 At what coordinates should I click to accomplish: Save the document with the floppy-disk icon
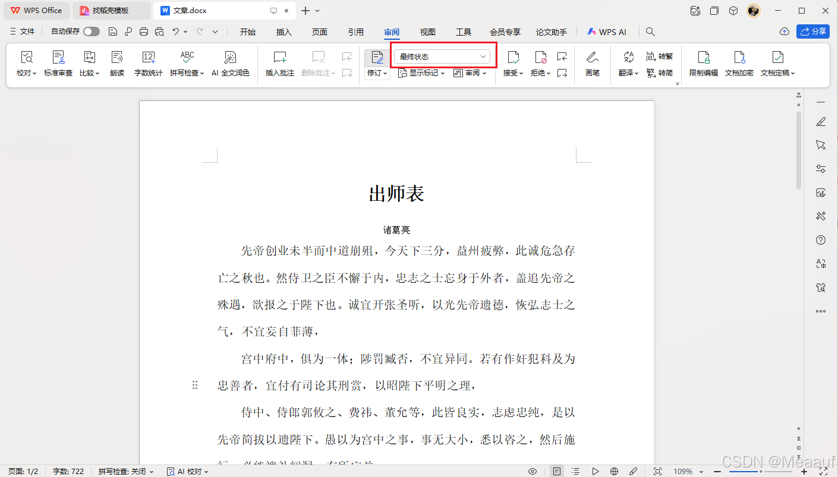(x=113, y=31)
